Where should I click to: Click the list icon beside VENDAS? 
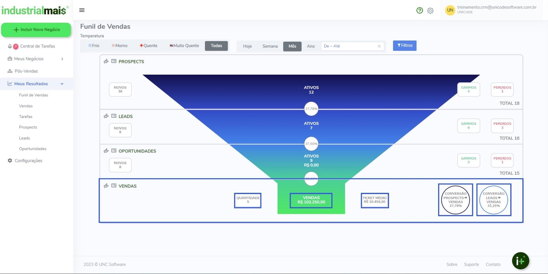click(114, 186)
